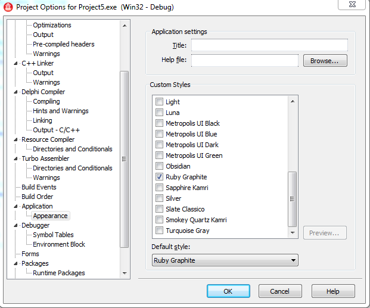Select Output - C/C++ item

click(56, 130)
